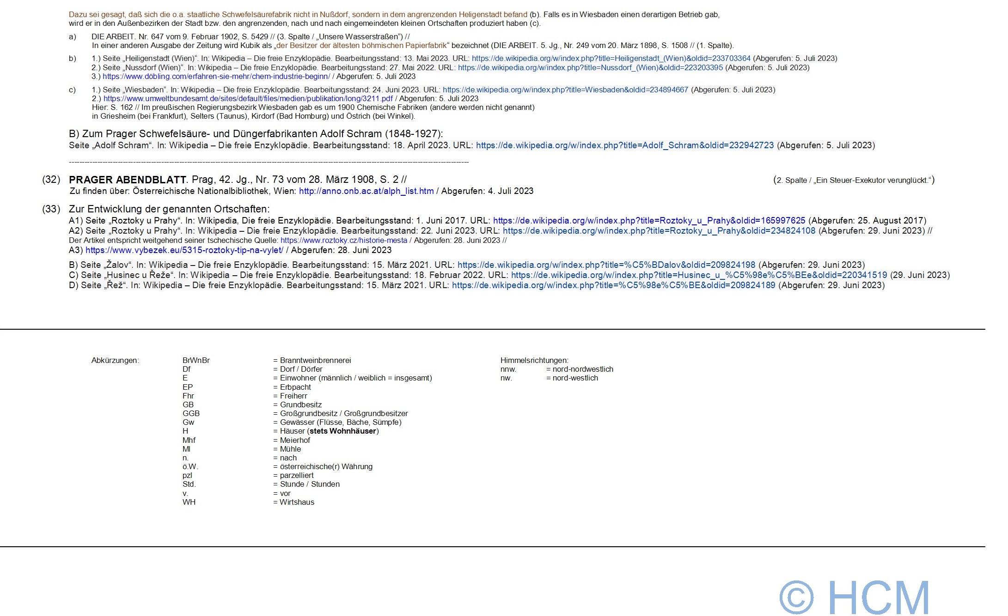Click the Himmelsrichtungen heading

534,361
